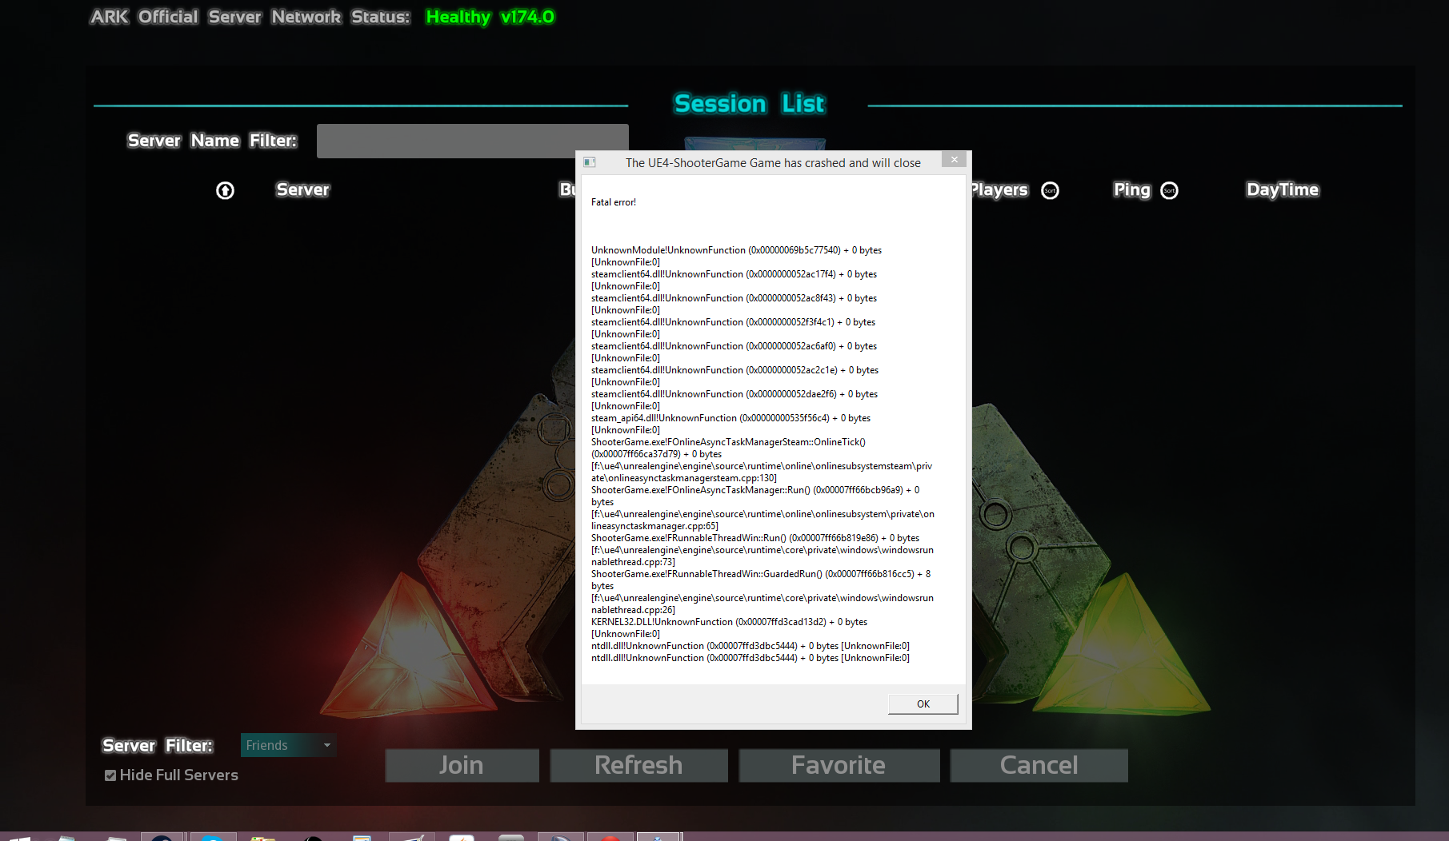Close the UE4-ShooterGame crash window
Viewport: 1449px width, 841px height.
(x=954, y=160)
